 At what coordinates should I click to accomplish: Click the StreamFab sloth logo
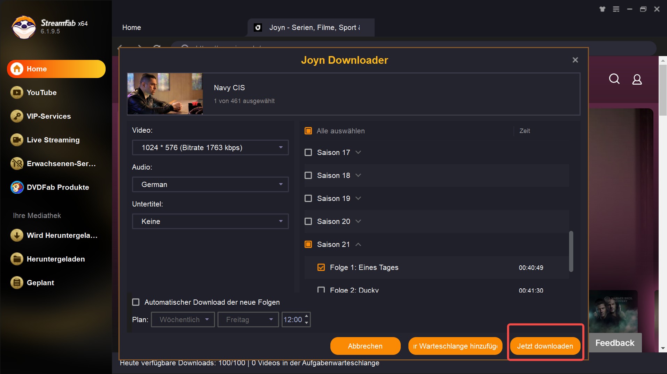24,27
